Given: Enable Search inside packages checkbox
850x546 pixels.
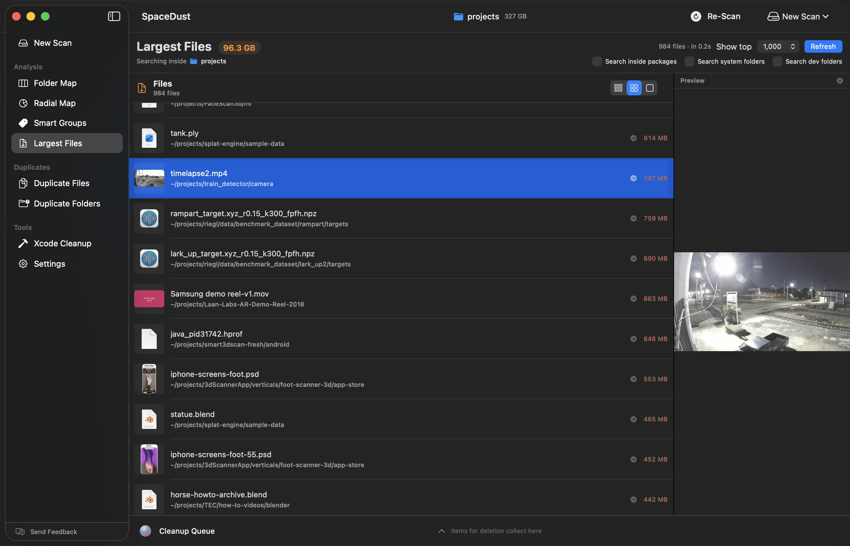Looking at the screenshot, I should pos(597,61).
